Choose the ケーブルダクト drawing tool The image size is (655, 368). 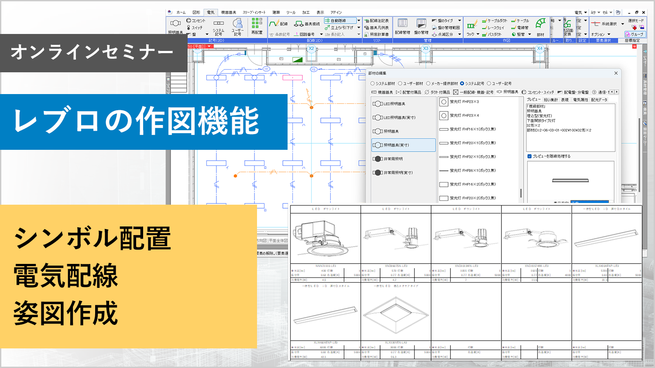pos(494,20)
